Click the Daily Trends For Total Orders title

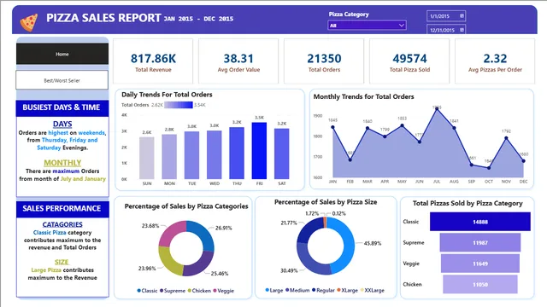167,95
